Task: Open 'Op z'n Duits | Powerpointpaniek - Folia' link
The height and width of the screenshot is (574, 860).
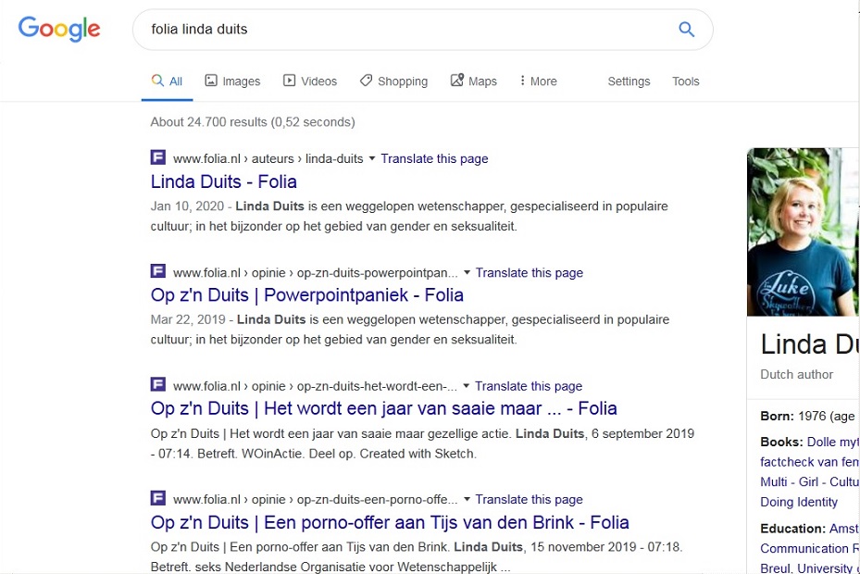Action: [x=307, y=295]
